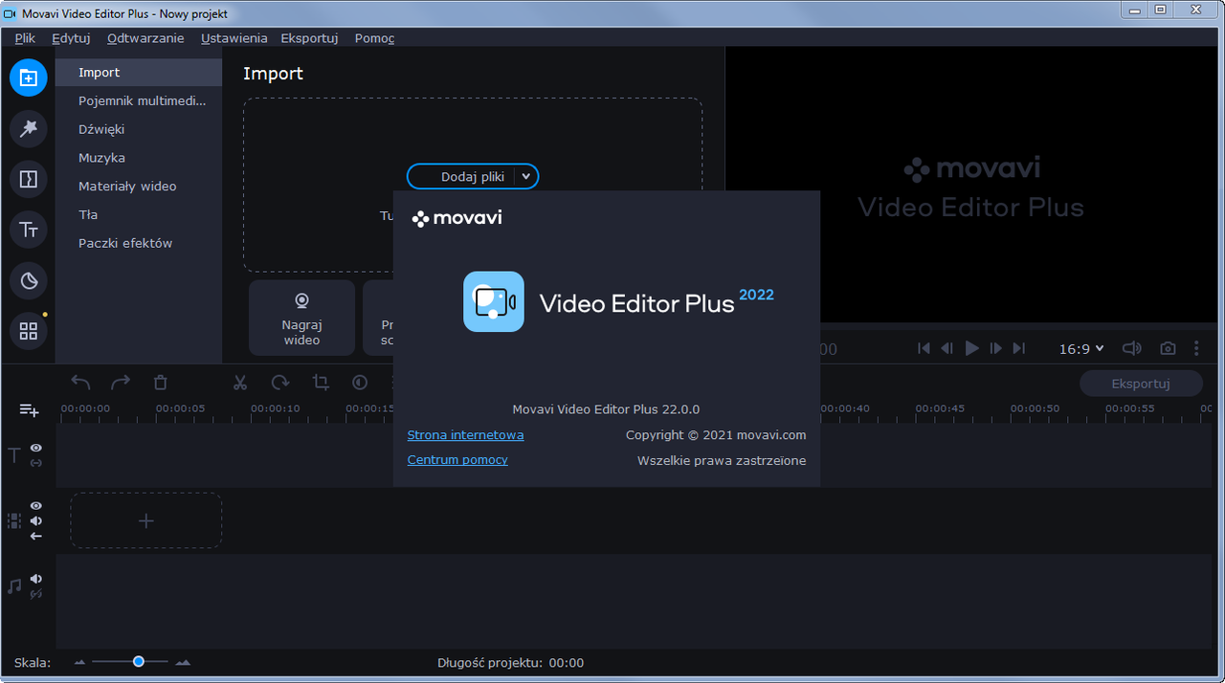Open the Color adjustments half-circle icon

pyautogui.click(x=360, y=383)
